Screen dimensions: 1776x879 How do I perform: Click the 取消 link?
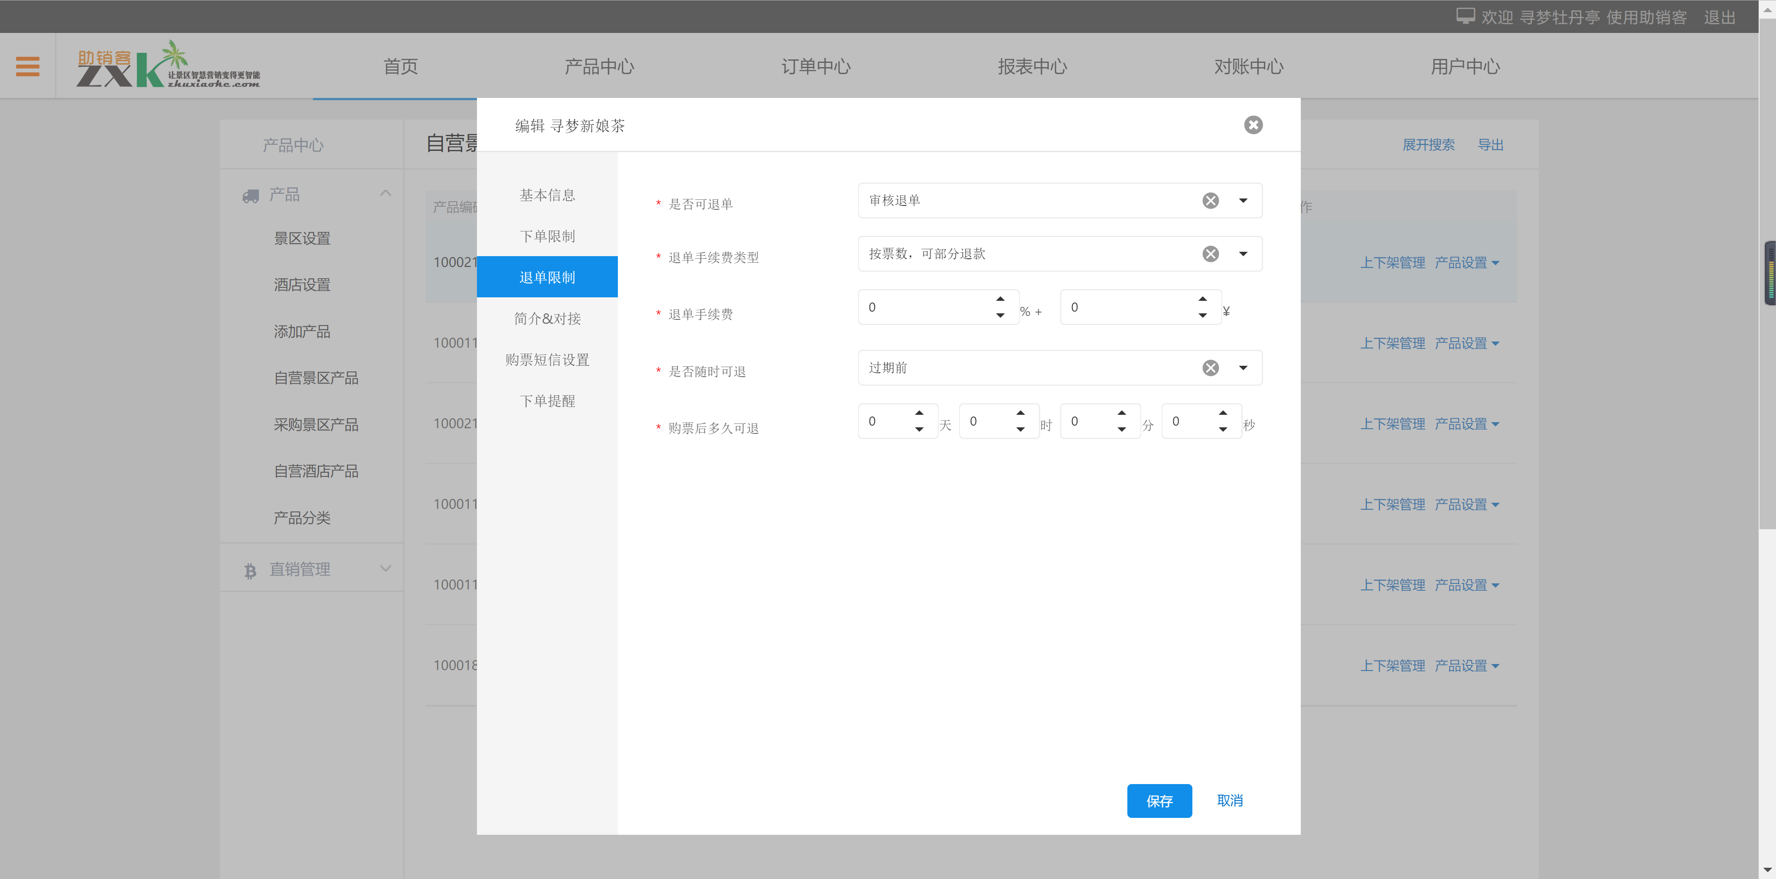coord(1229,801)
